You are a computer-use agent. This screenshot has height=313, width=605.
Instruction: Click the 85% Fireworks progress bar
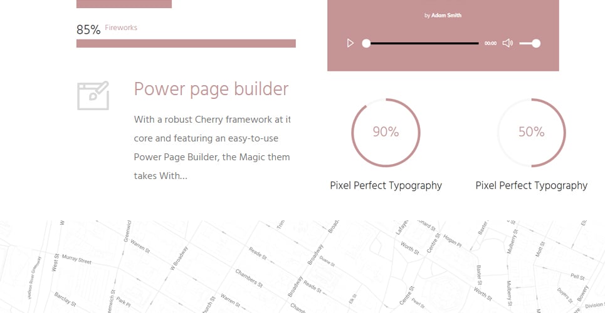[186, 43]
